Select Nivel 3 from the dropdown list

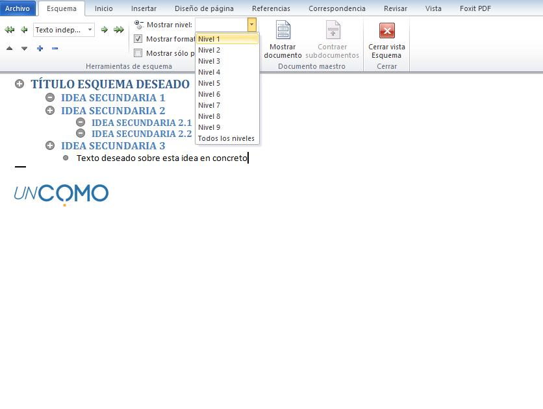[209, 61]
